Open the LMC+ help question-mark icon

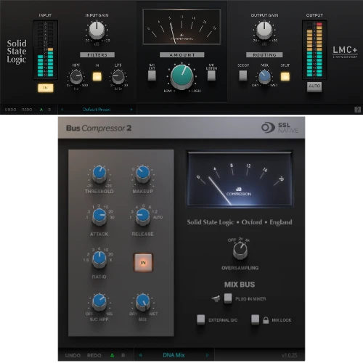[x=357, y=110]
